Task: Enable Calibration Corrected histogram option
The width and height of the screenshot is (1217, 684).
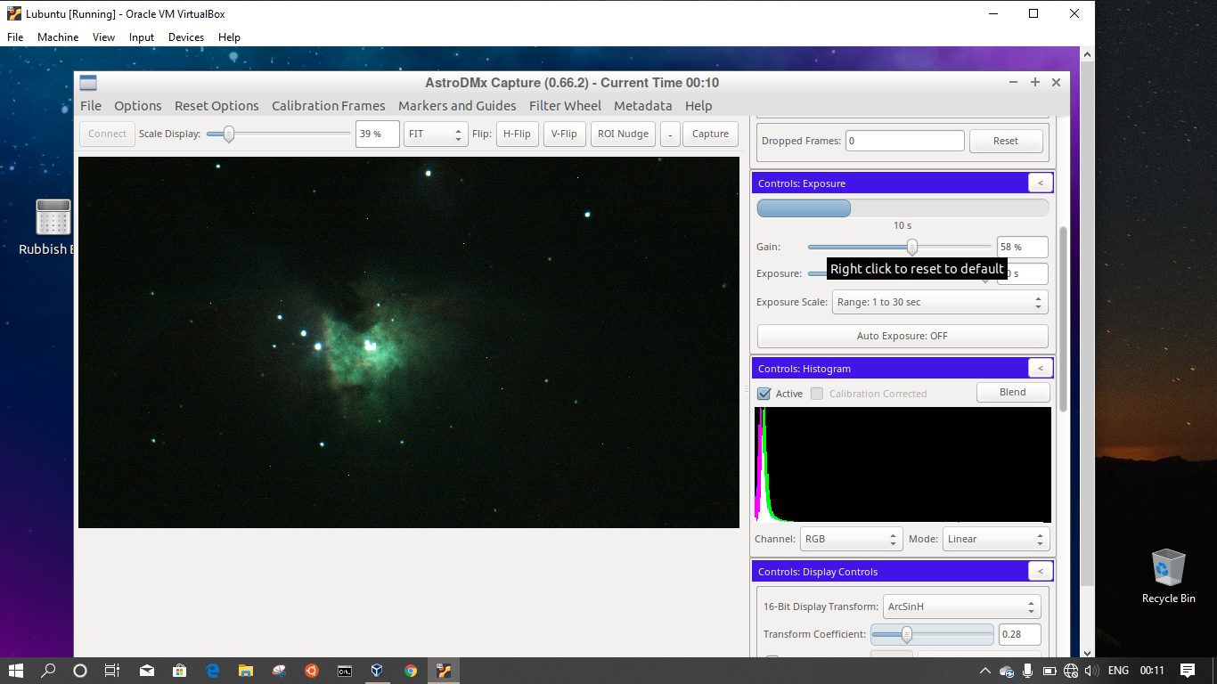Action: click(817, 394)
